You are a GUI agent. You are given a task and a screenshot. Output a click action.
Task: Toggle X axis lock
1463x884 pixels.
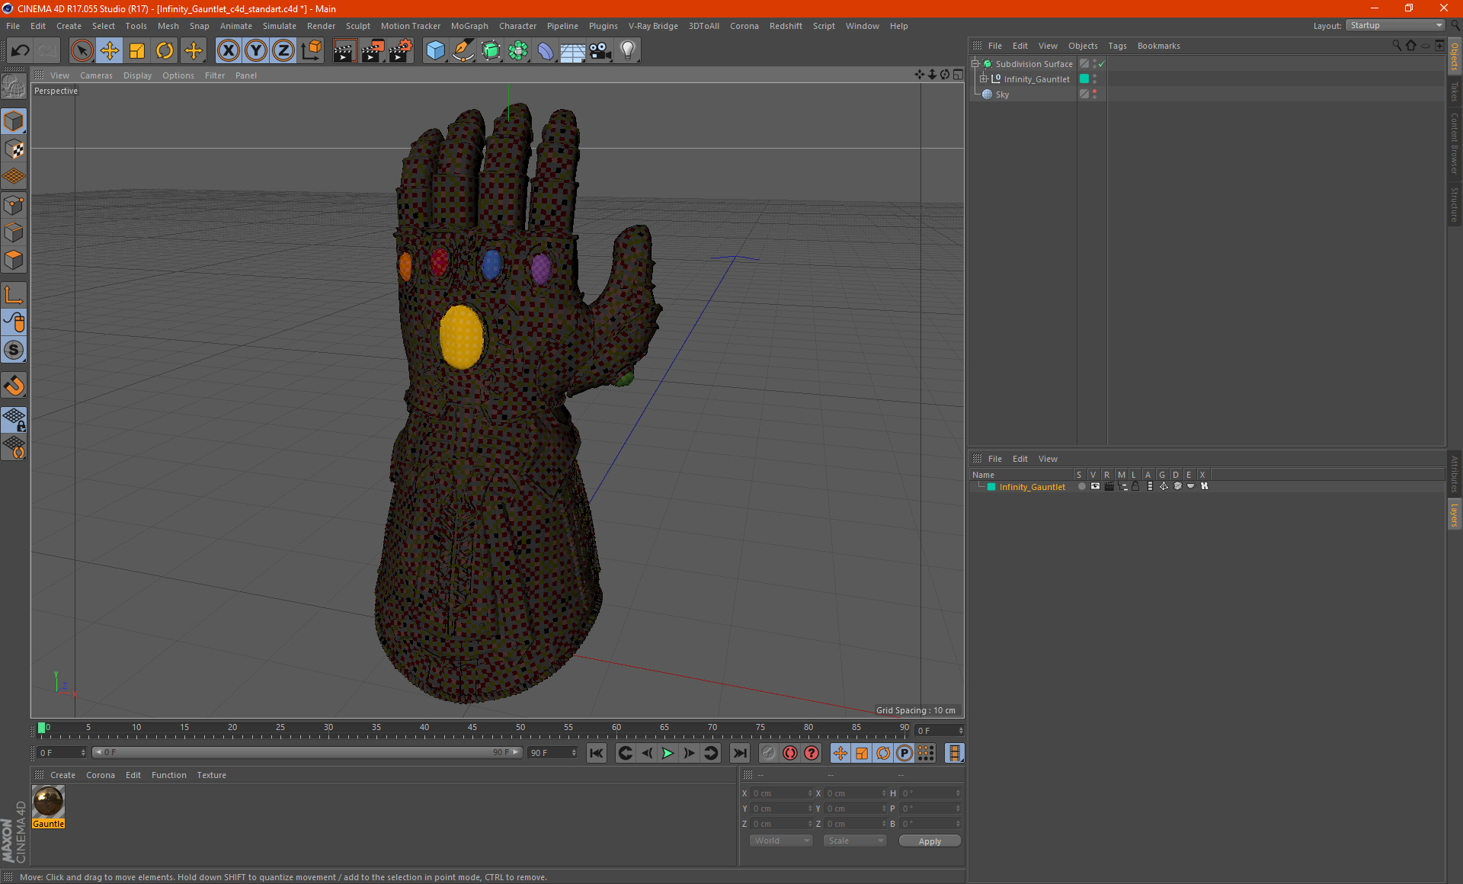(x=228, y=51)
